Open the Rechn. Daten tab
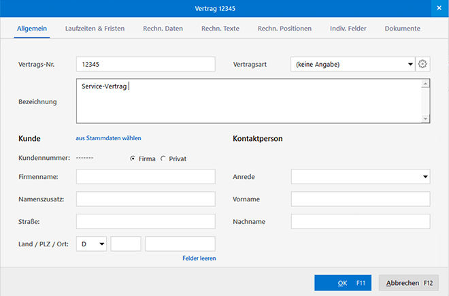The width and height of the screenshot is (449, 296). (x=163, y=29)
